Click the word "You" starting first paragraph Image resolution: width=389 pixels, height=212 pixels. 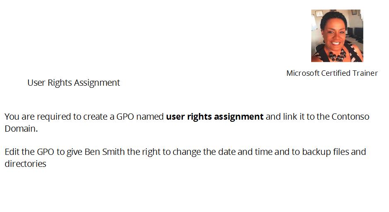[12, 116]
